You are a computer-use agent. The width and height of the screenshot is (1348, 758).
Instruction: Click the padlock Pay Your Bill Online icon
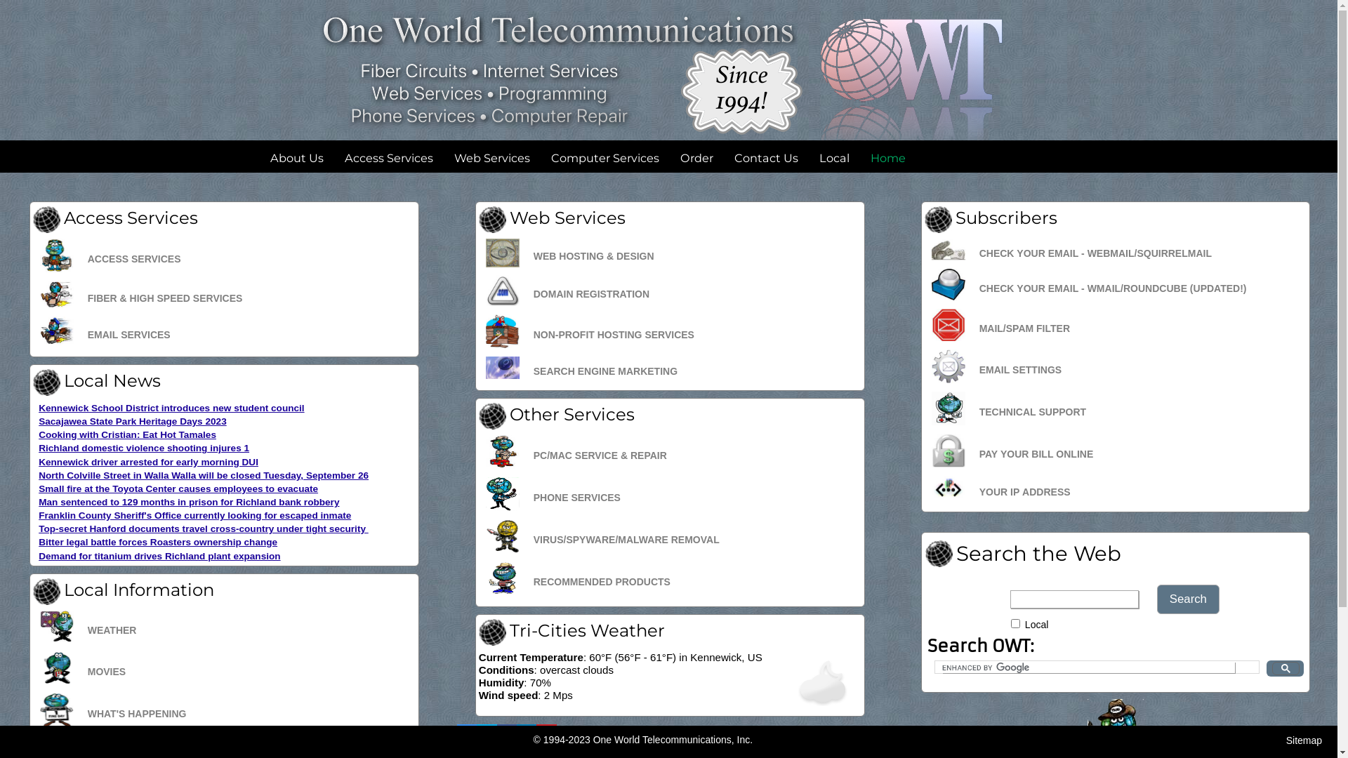[948, 451]
